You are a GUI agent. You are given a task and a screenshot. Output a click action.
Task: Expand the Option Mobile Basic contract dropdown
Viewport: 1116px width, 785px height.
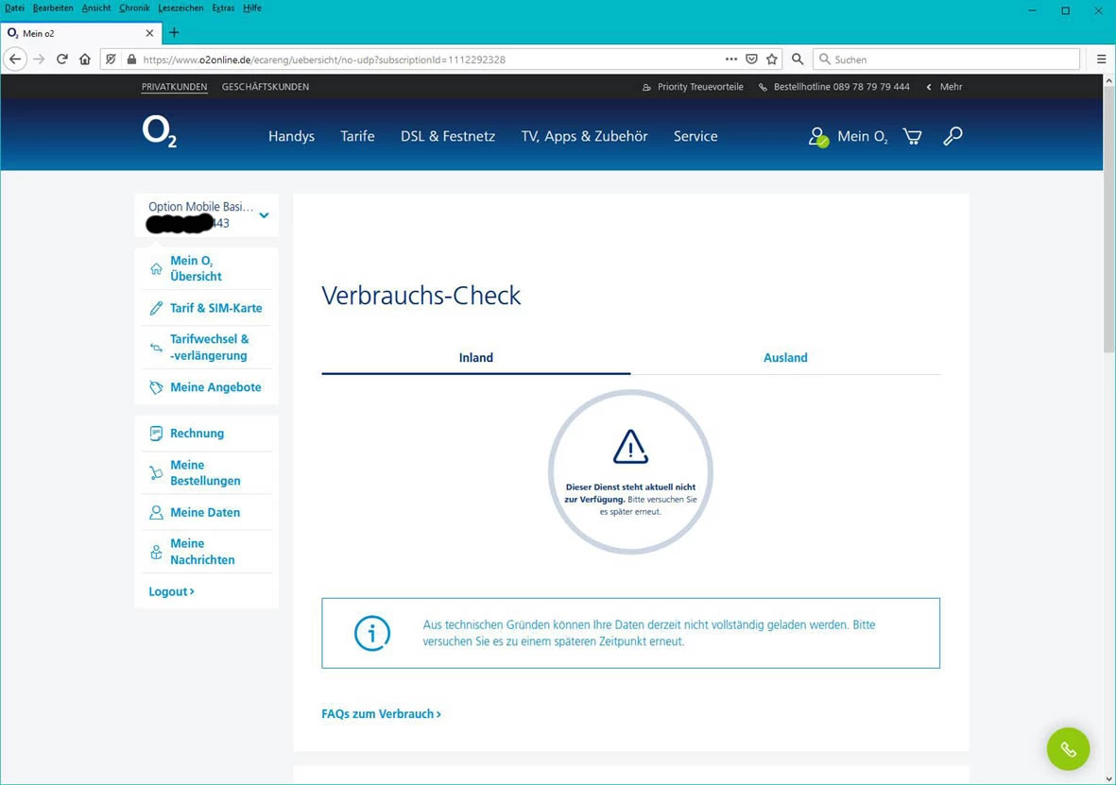tap(264, 215)
